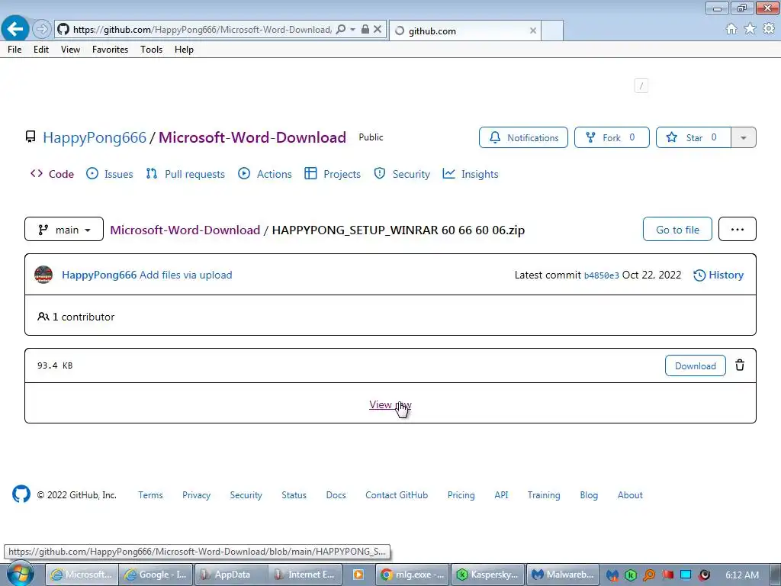Open the Favorites menu
Viewport: 781px width, 586px height.
click(110, 50)
